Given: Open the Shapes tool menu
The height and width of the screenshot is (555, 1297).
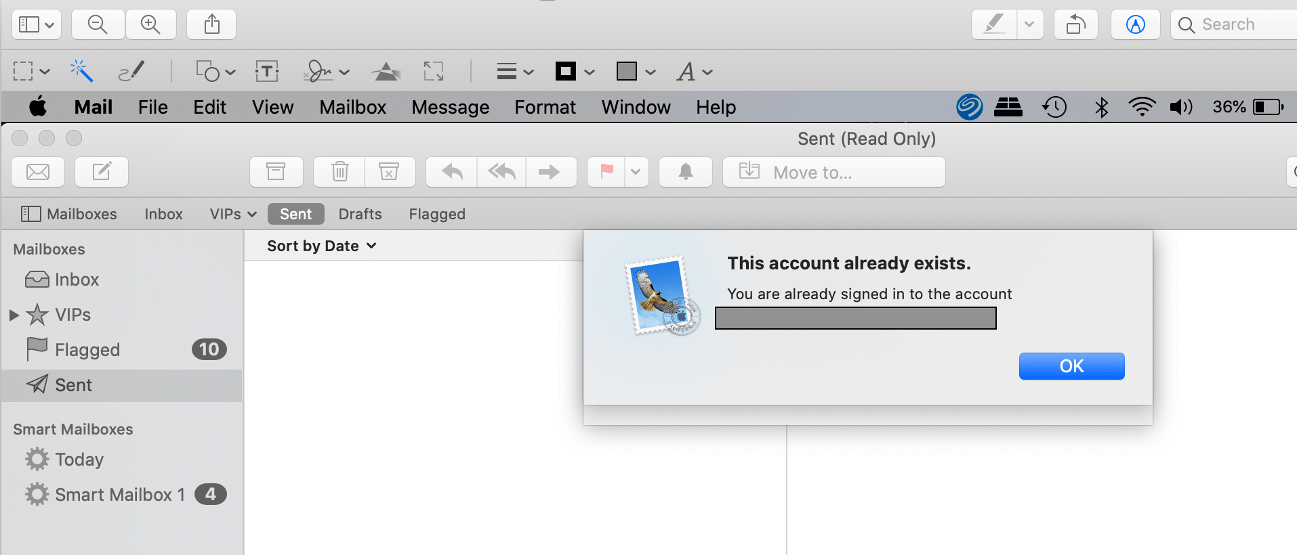Looking at the screenshot, I should pyautogui.click(x=215, y=71).
